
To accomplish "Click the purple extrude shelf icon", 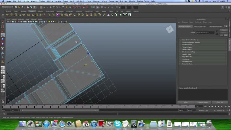I will 58,15.
